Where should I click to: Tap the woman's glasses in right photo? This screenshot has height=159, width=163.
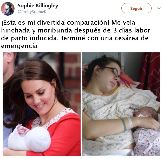tap(114, 72)
